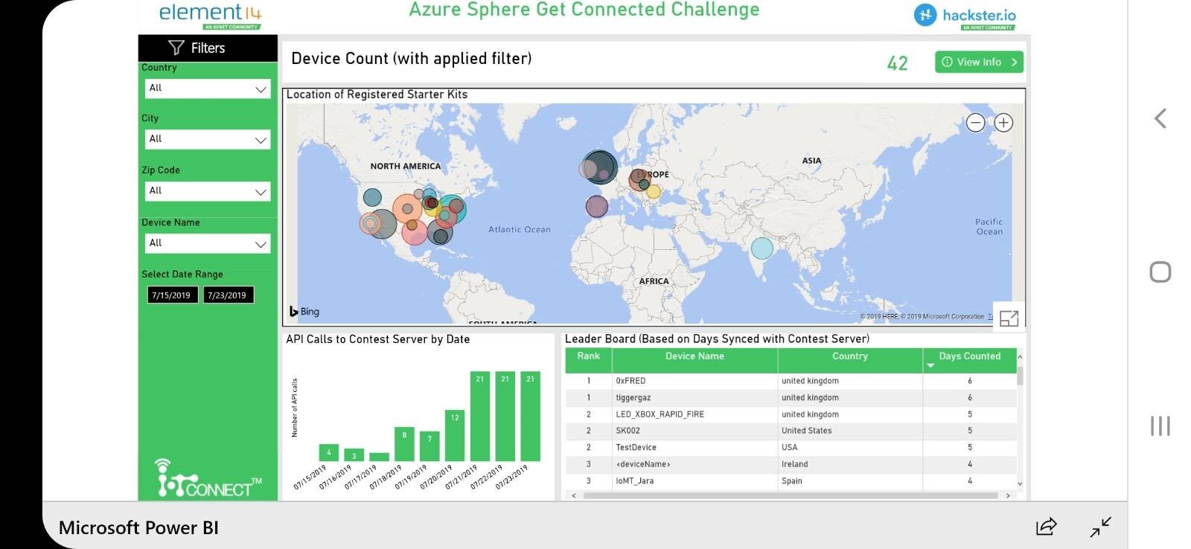
Task: Click the View Info button
Action: point(979,62)
